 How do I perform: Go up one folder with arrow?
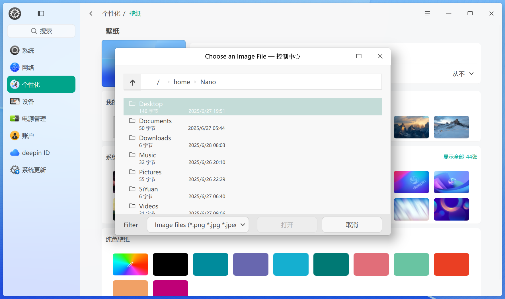coord(132,82)
